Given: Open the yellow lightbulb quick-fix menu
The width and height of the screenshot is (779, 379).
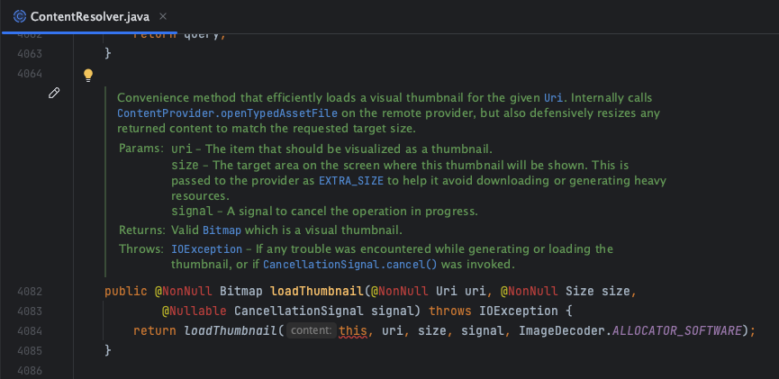Looking at the screenshot, I should click(x=88, y=75).
